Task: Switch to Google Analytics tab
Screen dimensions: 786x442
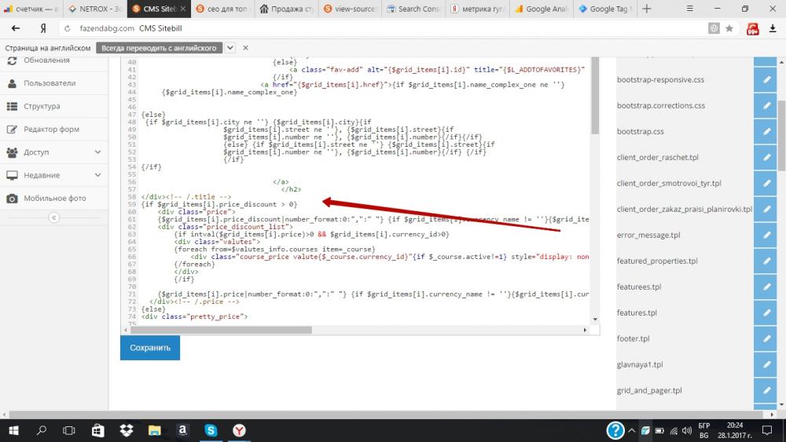Action: click(542, 9)
